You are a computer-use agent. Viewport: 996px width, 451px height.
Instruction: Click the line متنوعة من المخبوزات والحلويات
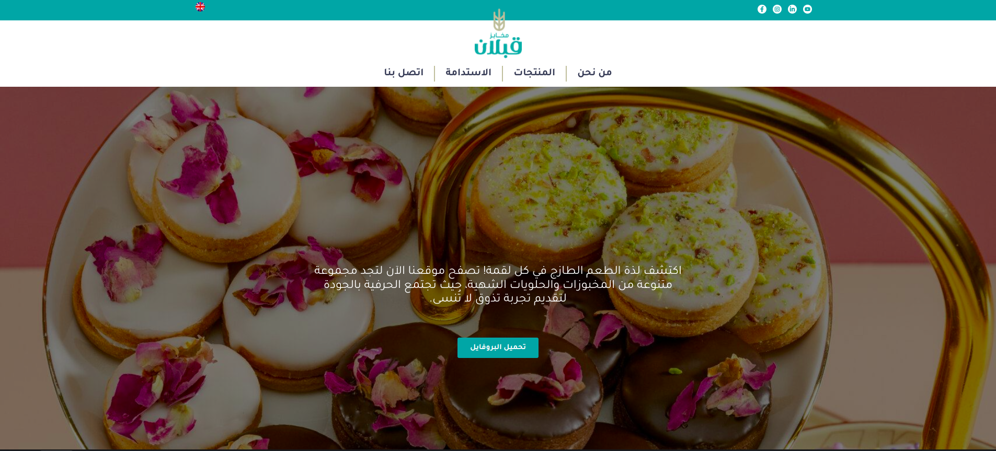[498, 285]
